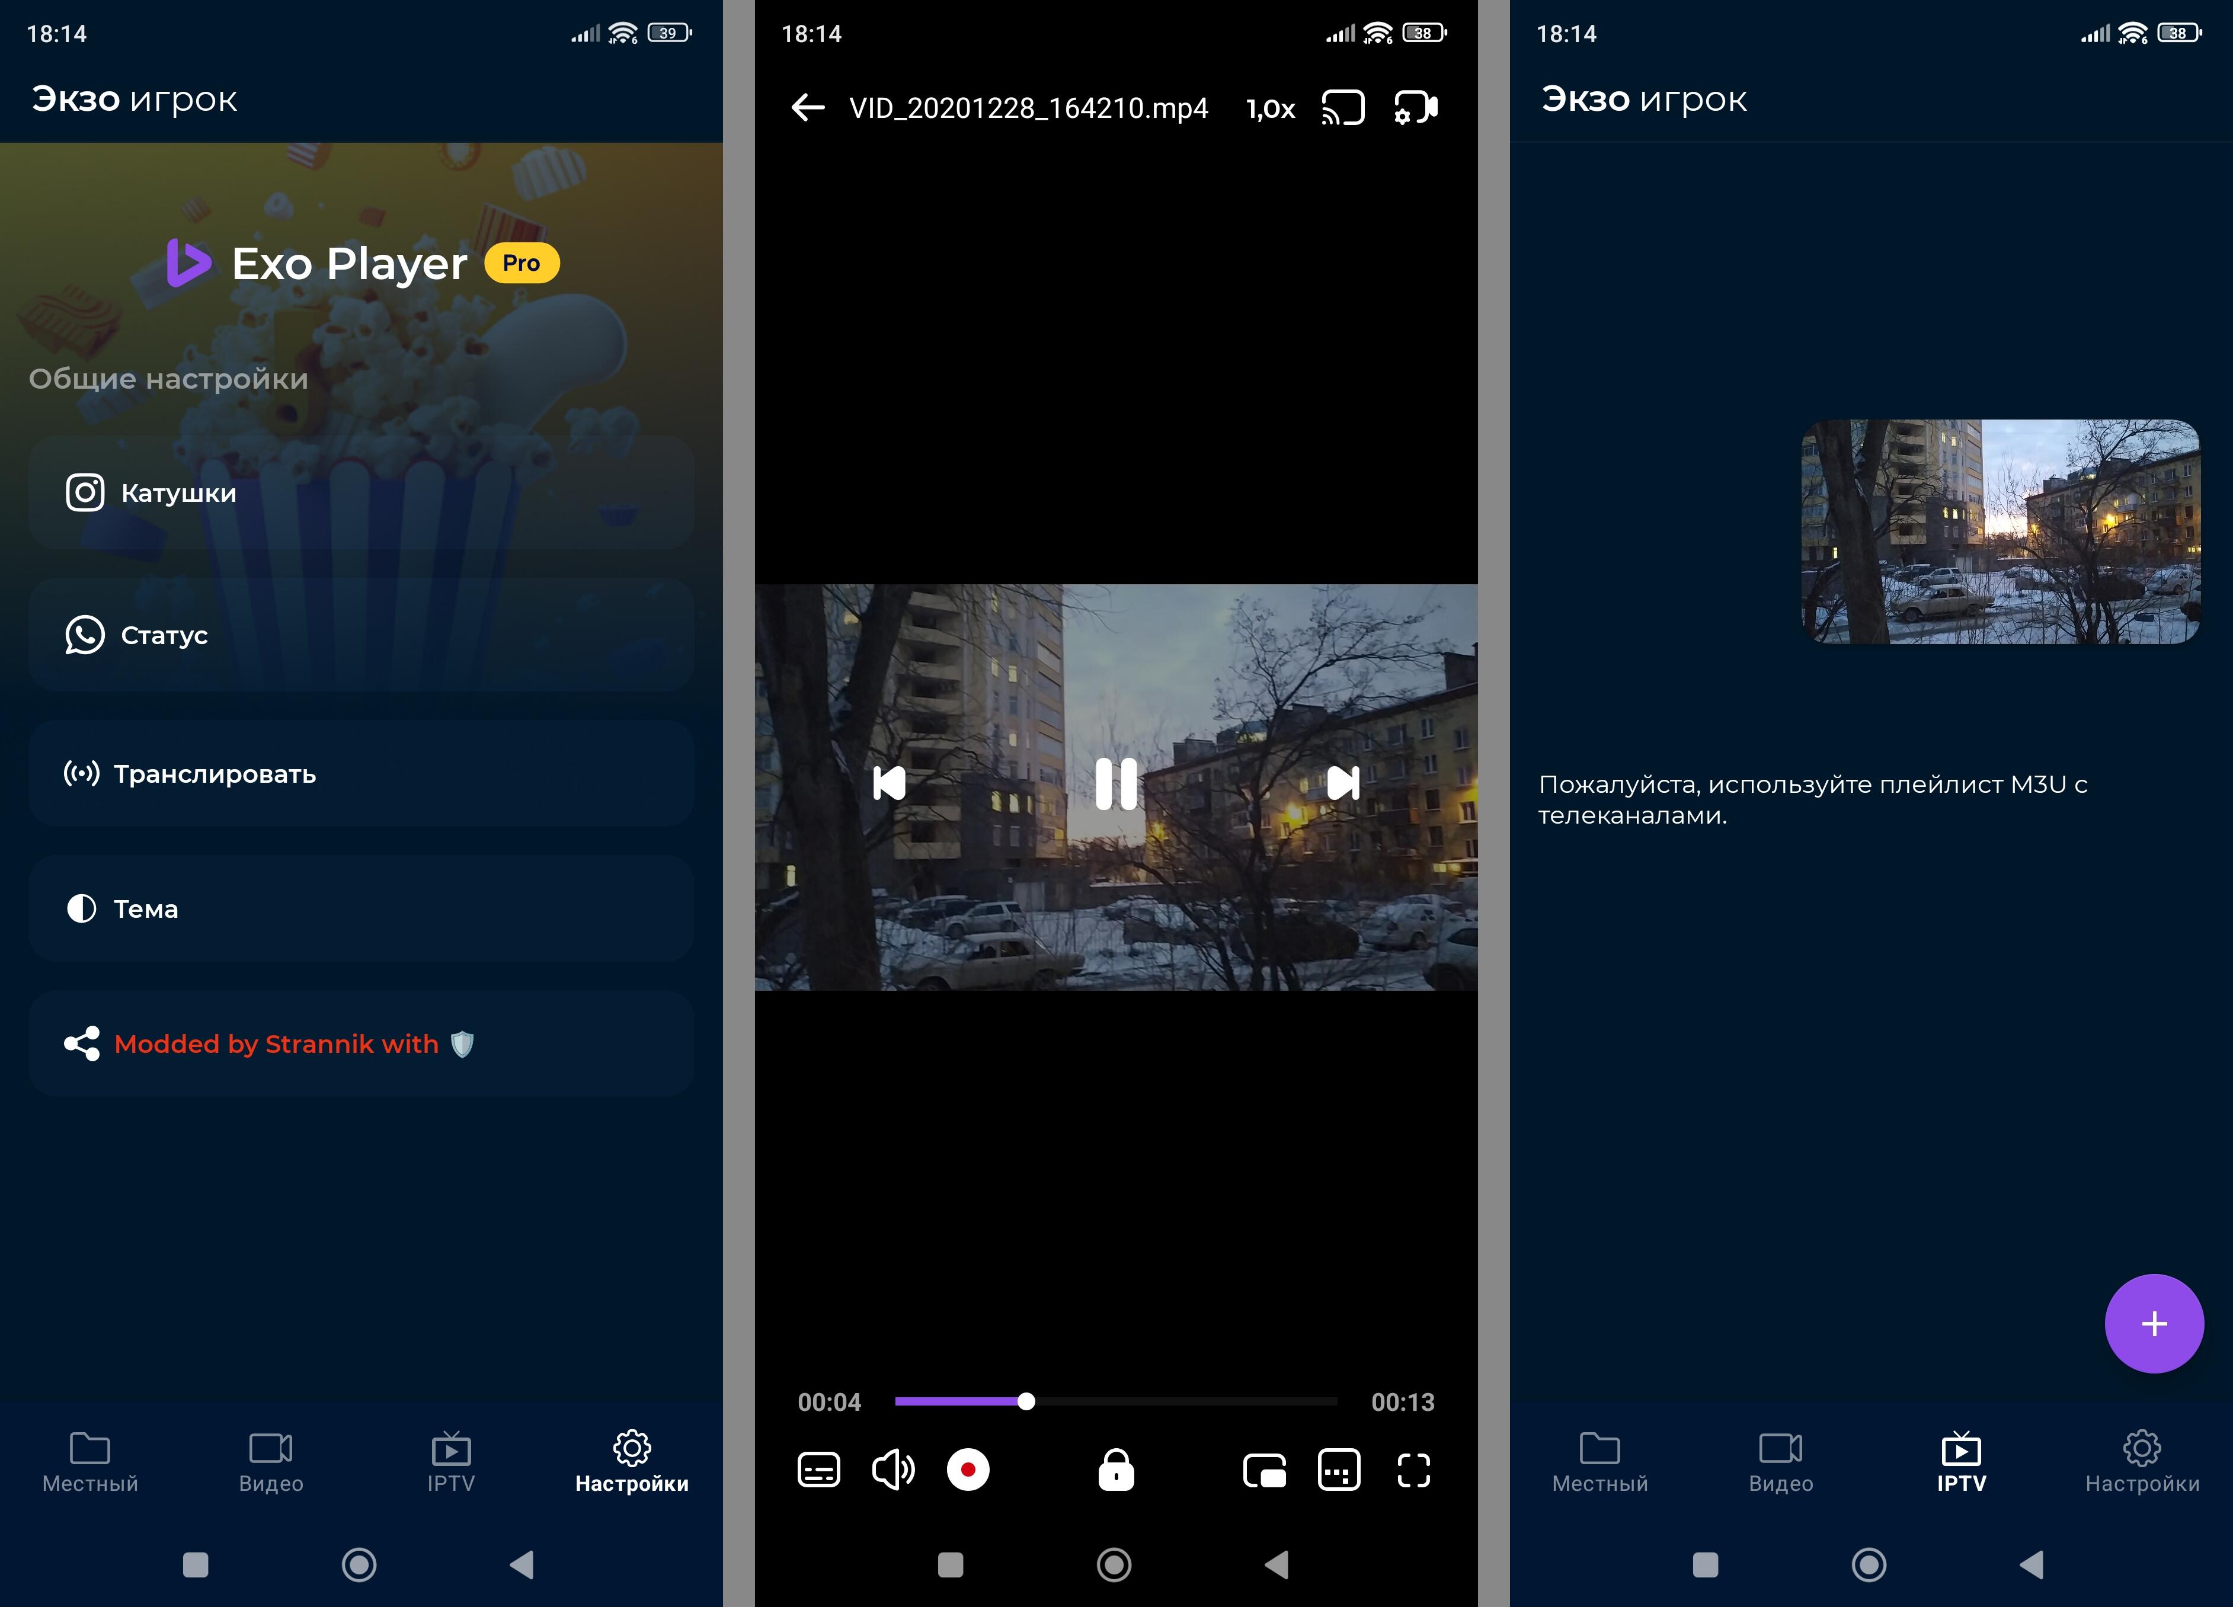Enter fullscreen via corner brackets icon

click(x=1414, y=1470)
